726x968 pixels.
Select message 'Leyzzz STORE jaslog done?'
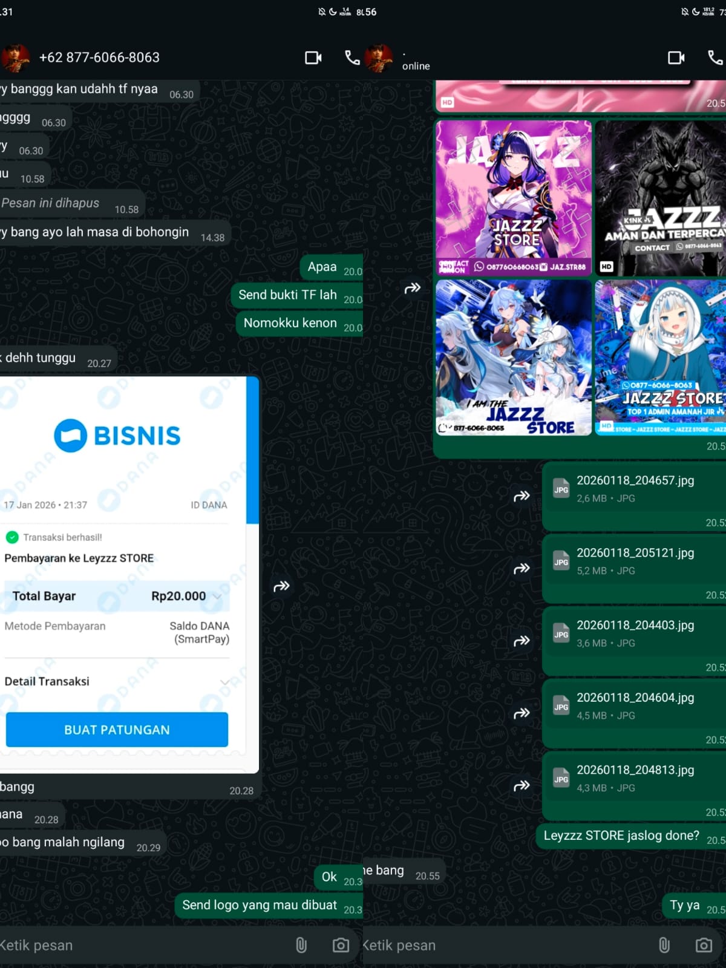631,836
